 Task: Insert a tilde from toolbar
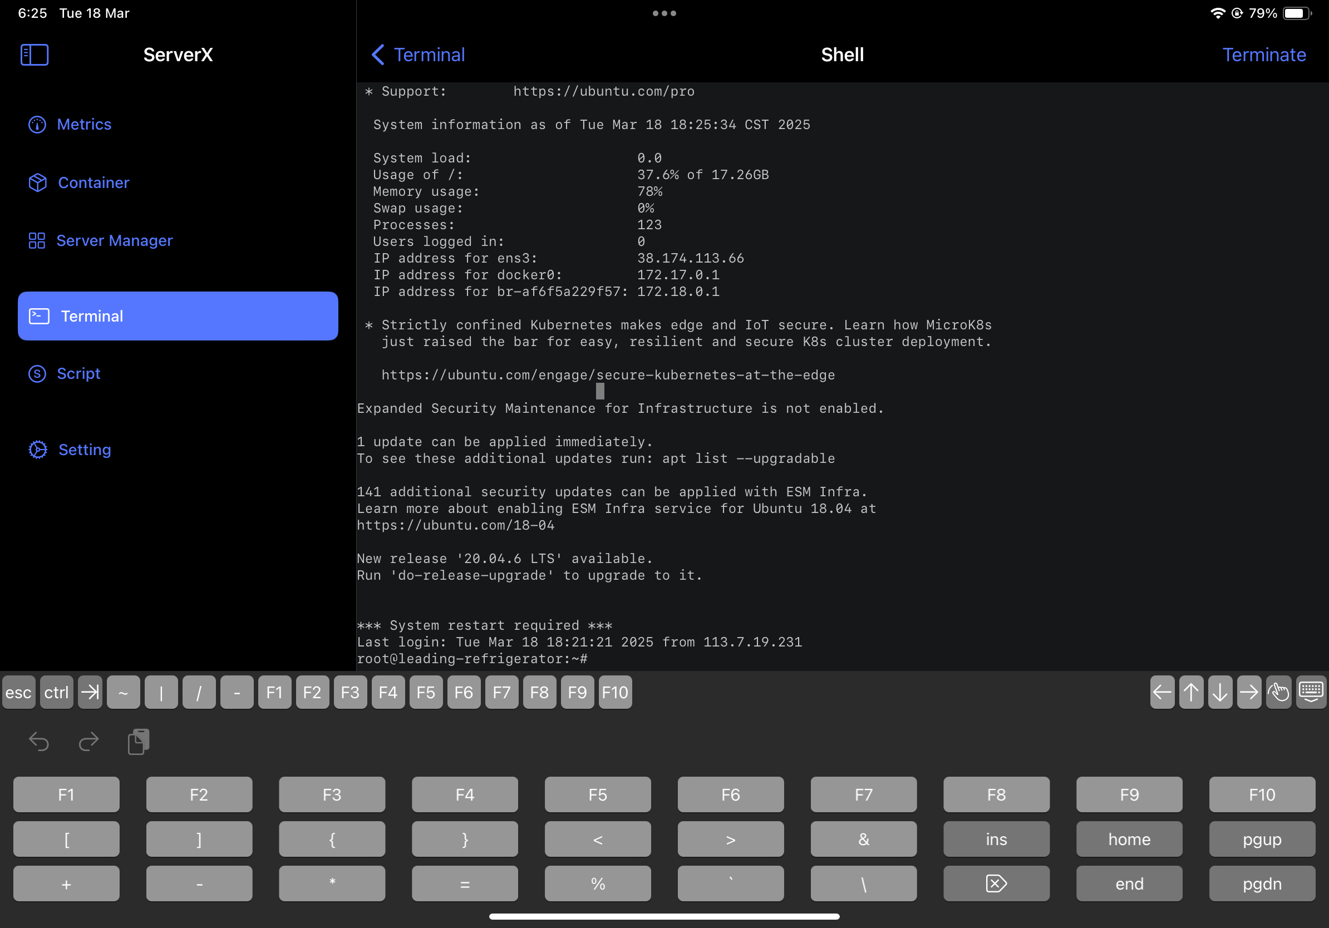124,692
